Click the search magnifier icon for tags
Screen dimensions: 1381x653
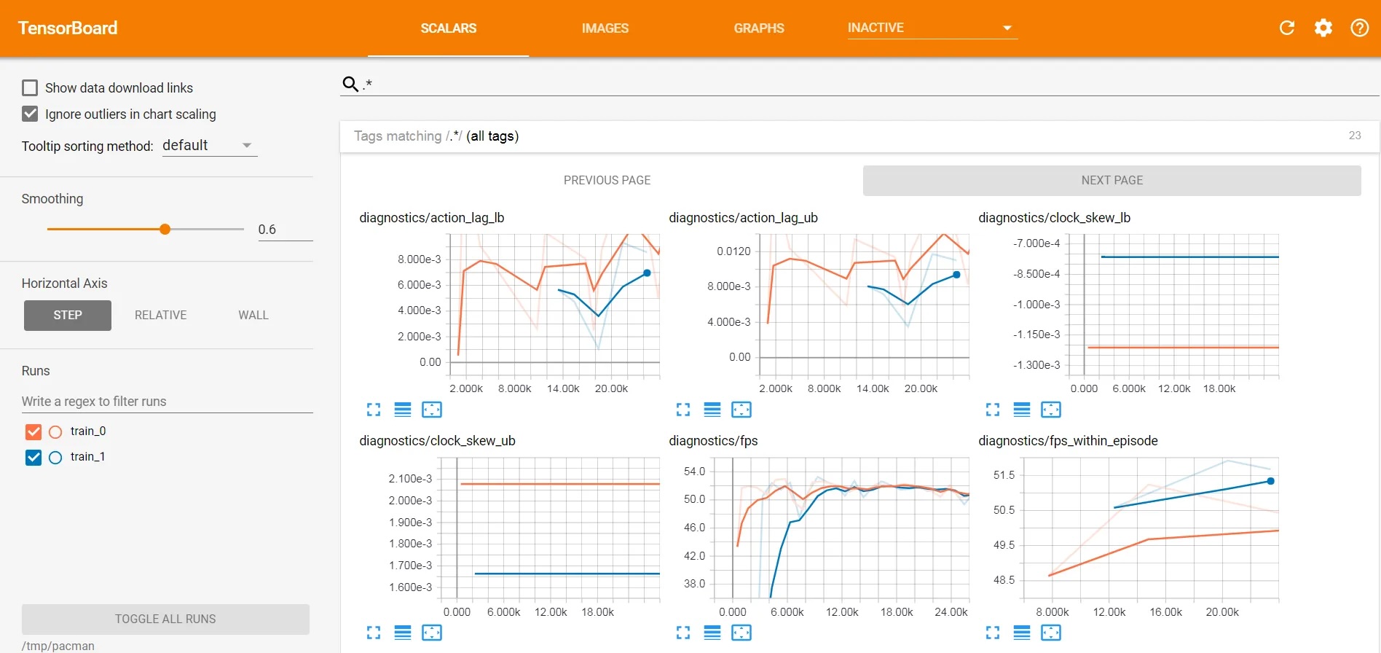point(350,85)
